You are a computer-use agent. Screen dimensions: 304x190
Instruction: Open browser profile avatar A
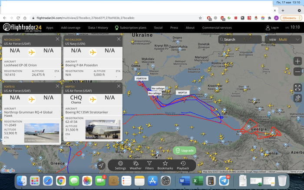(276, 18)
